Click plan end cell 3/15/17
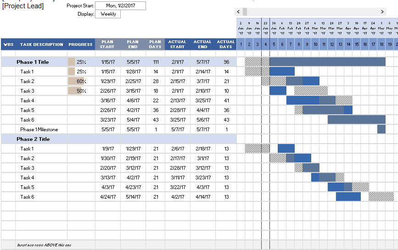This screenshot has width=398, height=250. click(x=133, y=91)
